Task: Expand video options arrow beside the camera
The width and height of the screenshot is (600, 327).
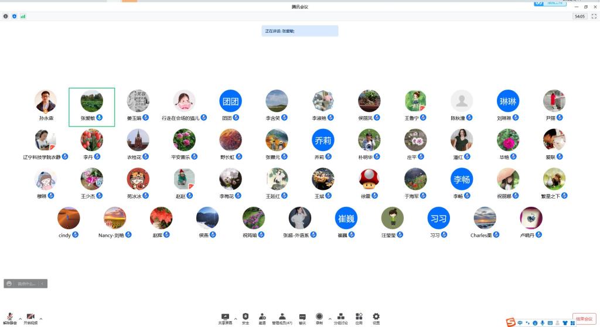Action: [x=41, y=319]
